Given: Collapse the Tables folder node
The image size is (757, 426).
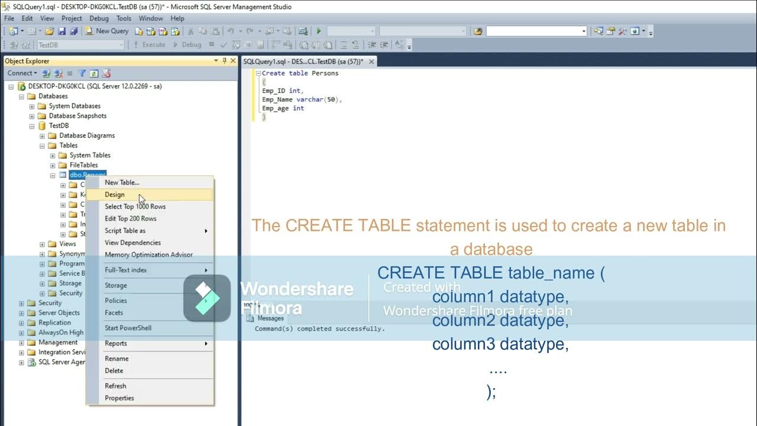Looking at the screenshot, I should [42, 146].
